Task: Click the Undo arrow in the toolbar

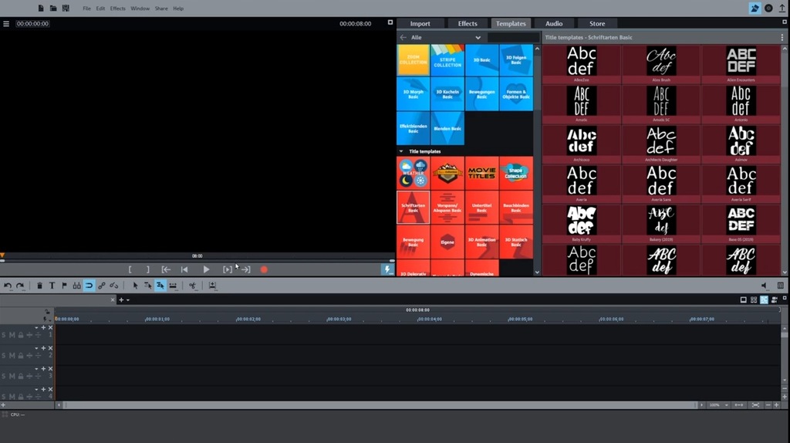Action: click(x=8, y=286)
